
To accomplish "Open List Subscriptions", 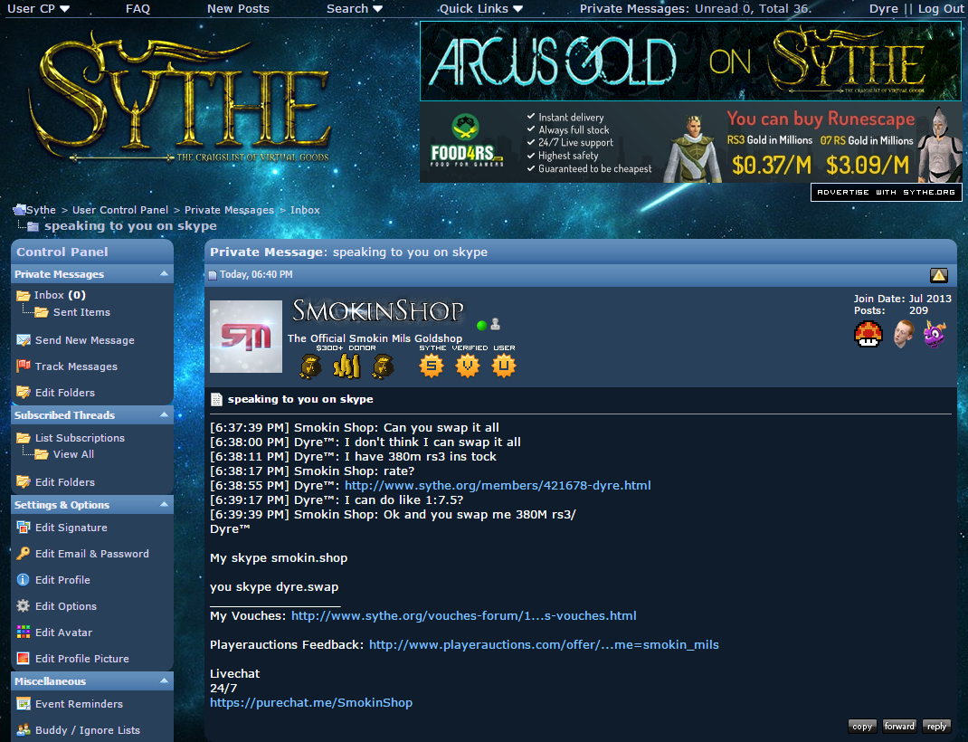I will (80, 438).
